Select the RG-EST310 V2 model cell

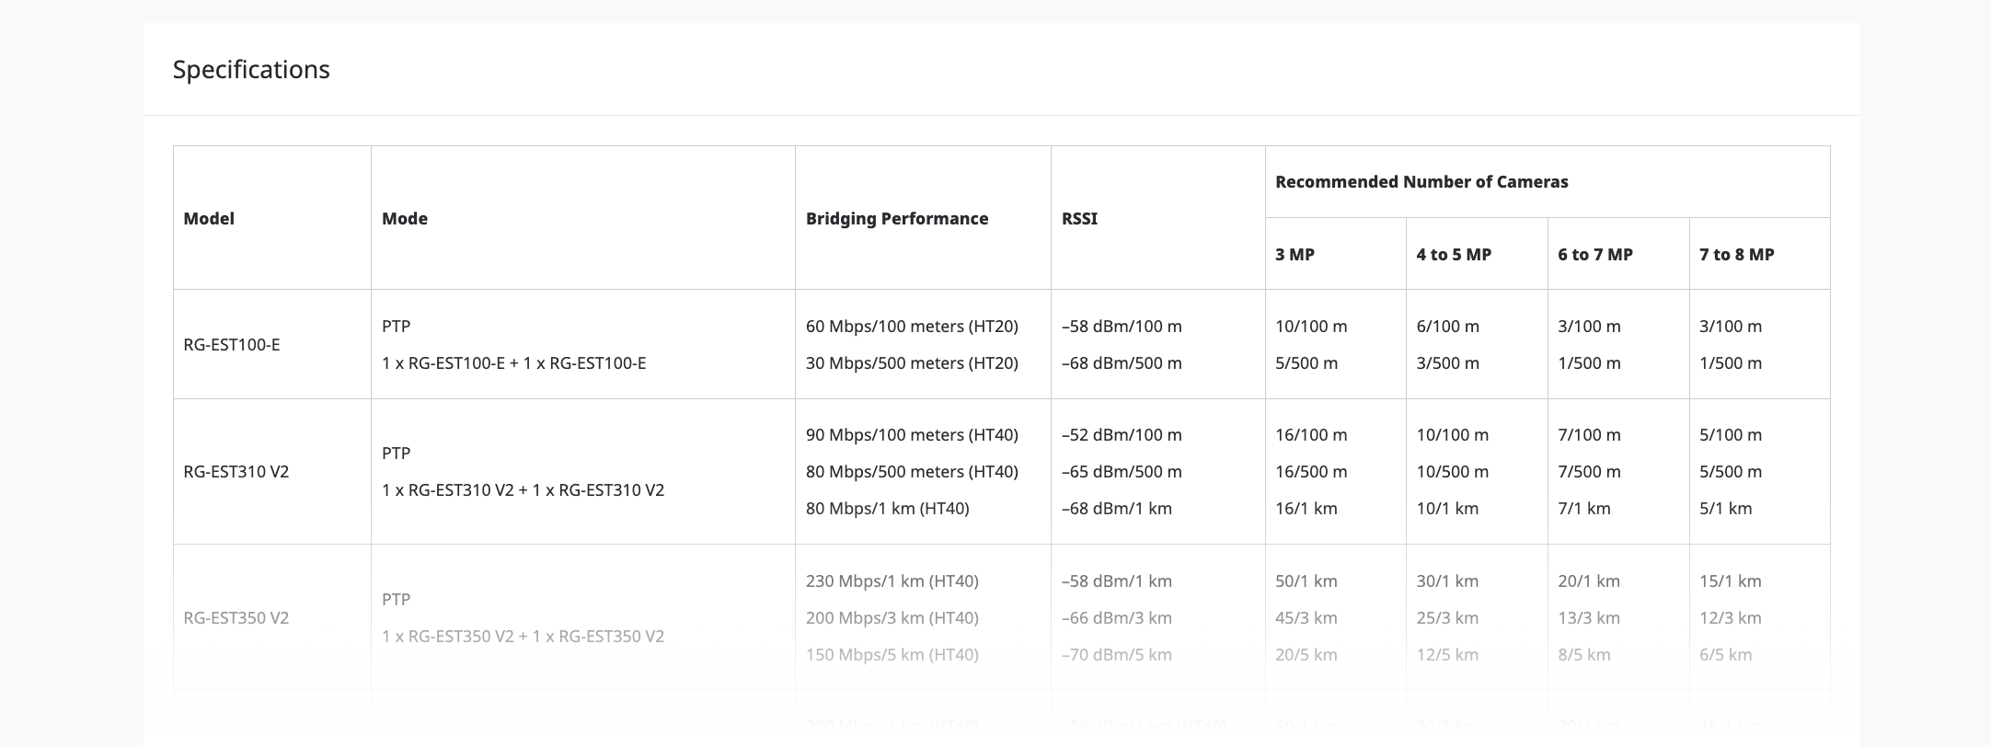point(236,472)
